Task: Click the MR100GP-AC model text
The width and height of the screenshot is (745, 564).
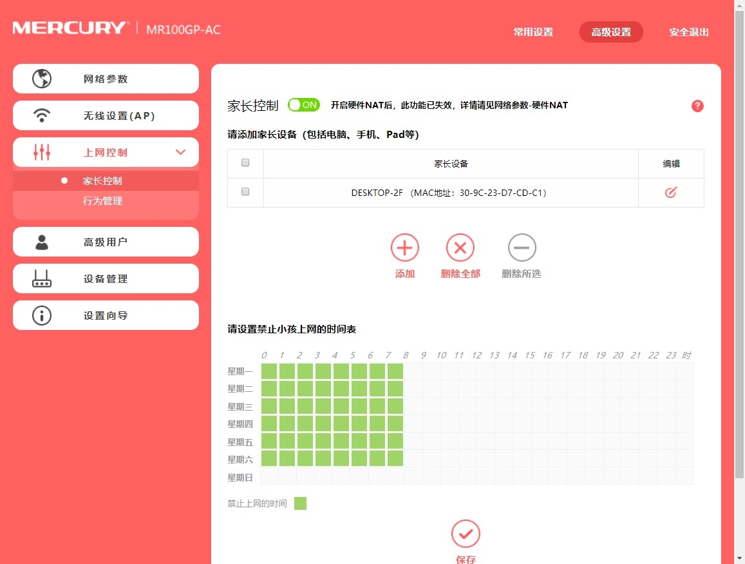Action: (x=184, y=30)
